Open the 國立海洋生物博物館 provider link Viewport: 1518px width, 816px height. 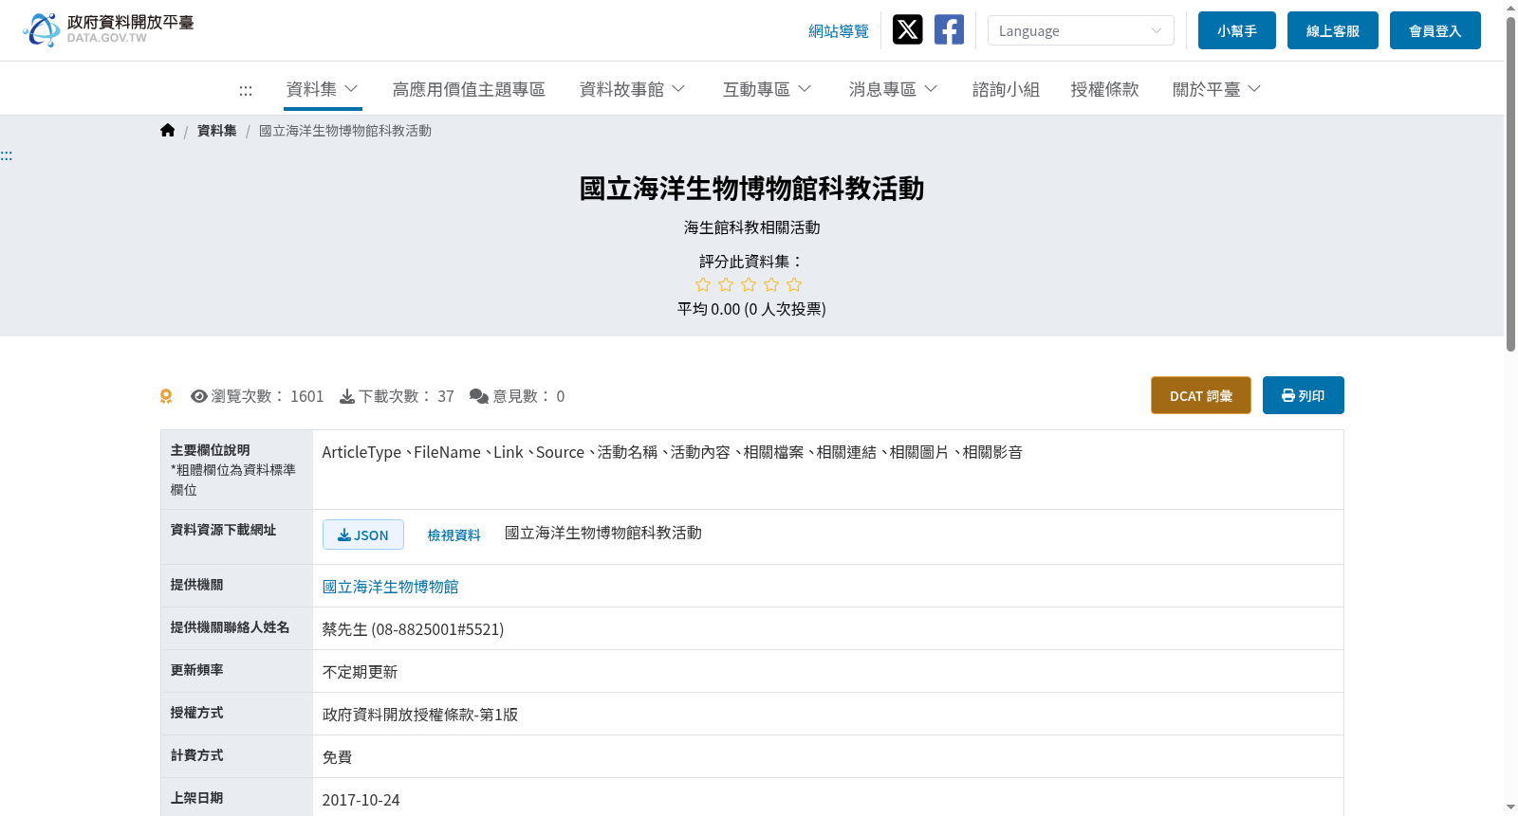click(391, 587)
